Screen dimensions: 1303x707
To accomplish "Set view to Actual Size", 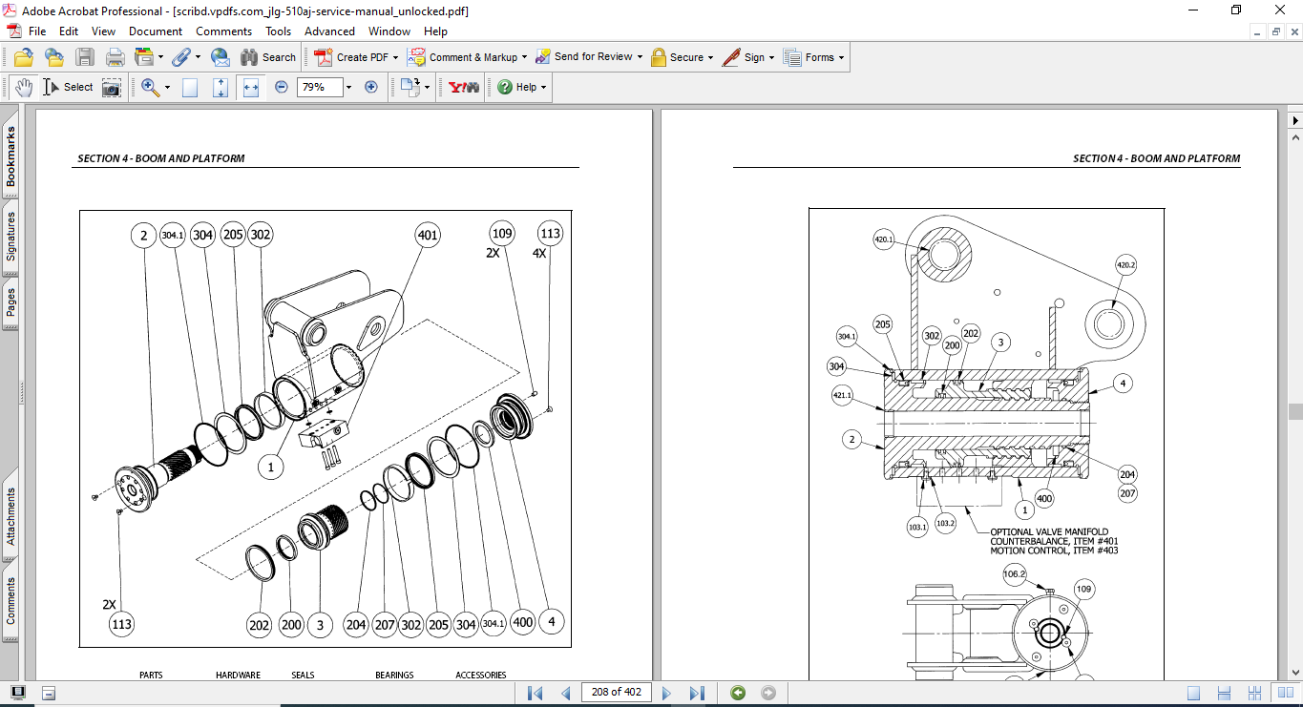I will click(x=190, y=88).
